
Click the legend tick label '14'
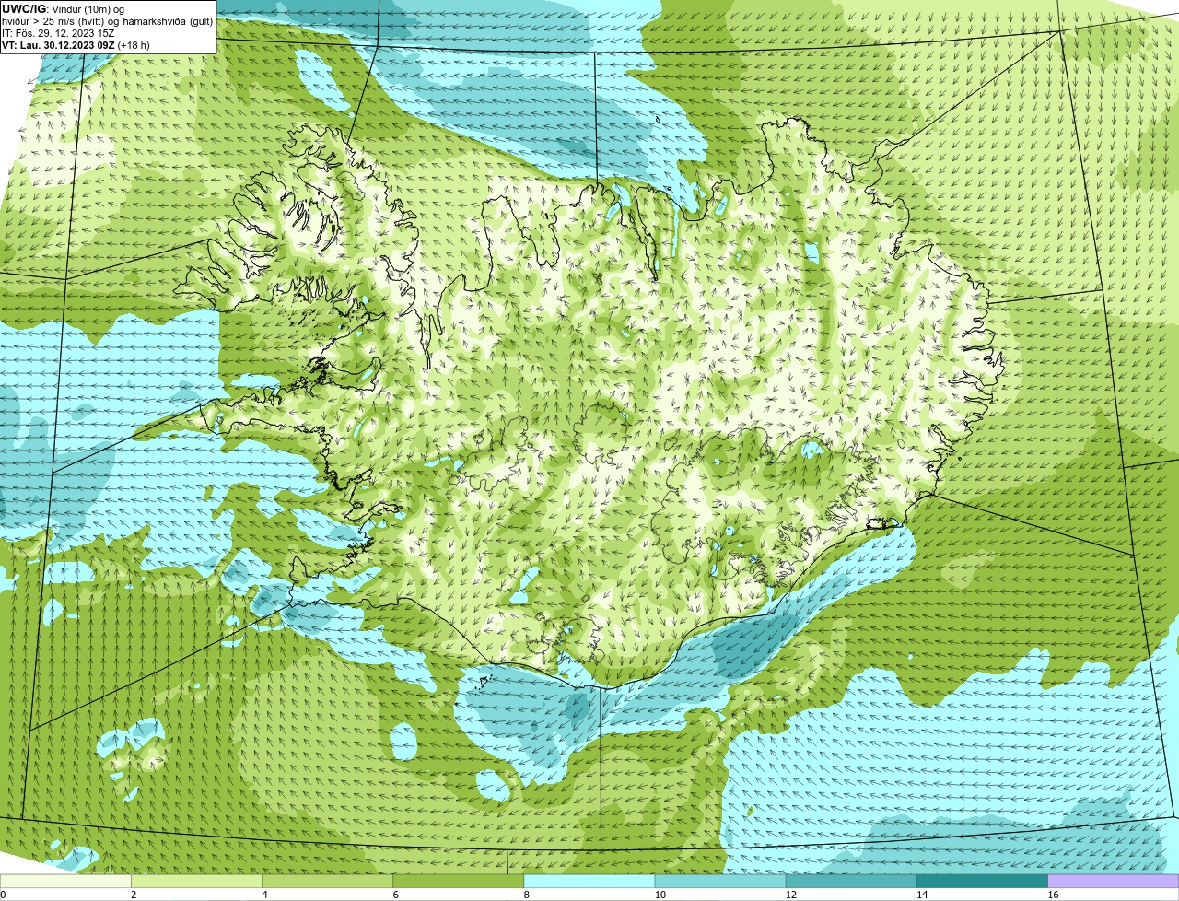pyautogui.click(x=922, y=895)
